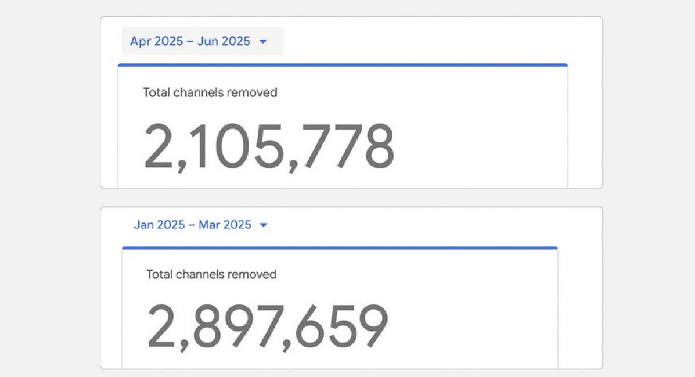Select the top quarterly report card
The width and height of the screenshot is (695, 377).
[x=348, y=102]
